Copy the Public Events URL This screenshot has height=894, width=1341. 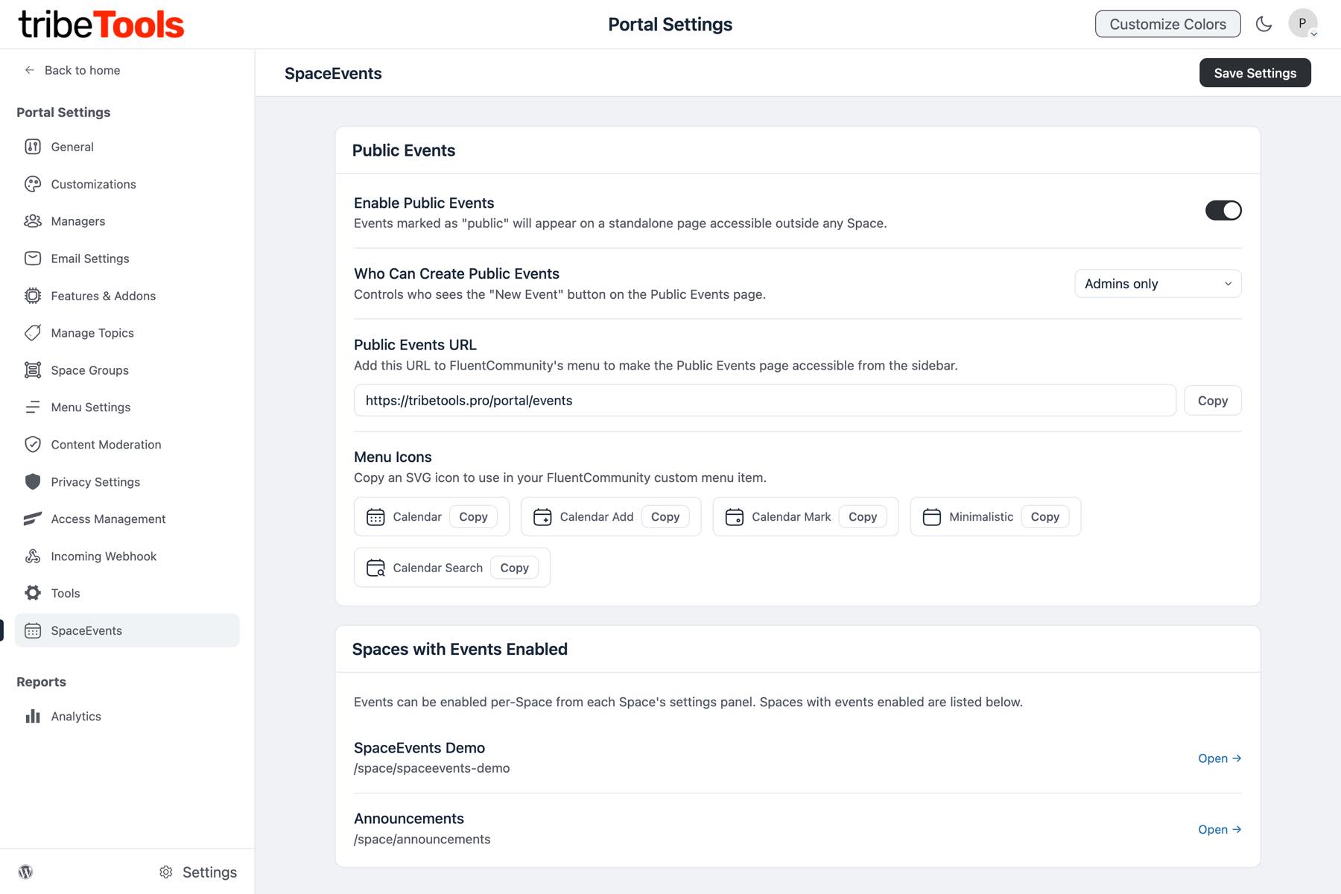[1212, 401]
